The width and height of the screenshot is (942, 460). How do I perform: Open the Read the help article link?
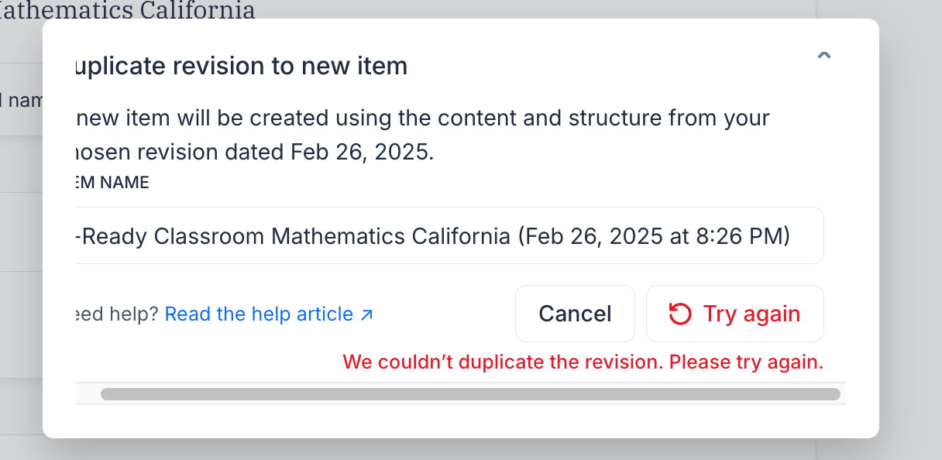click(269, 314)
